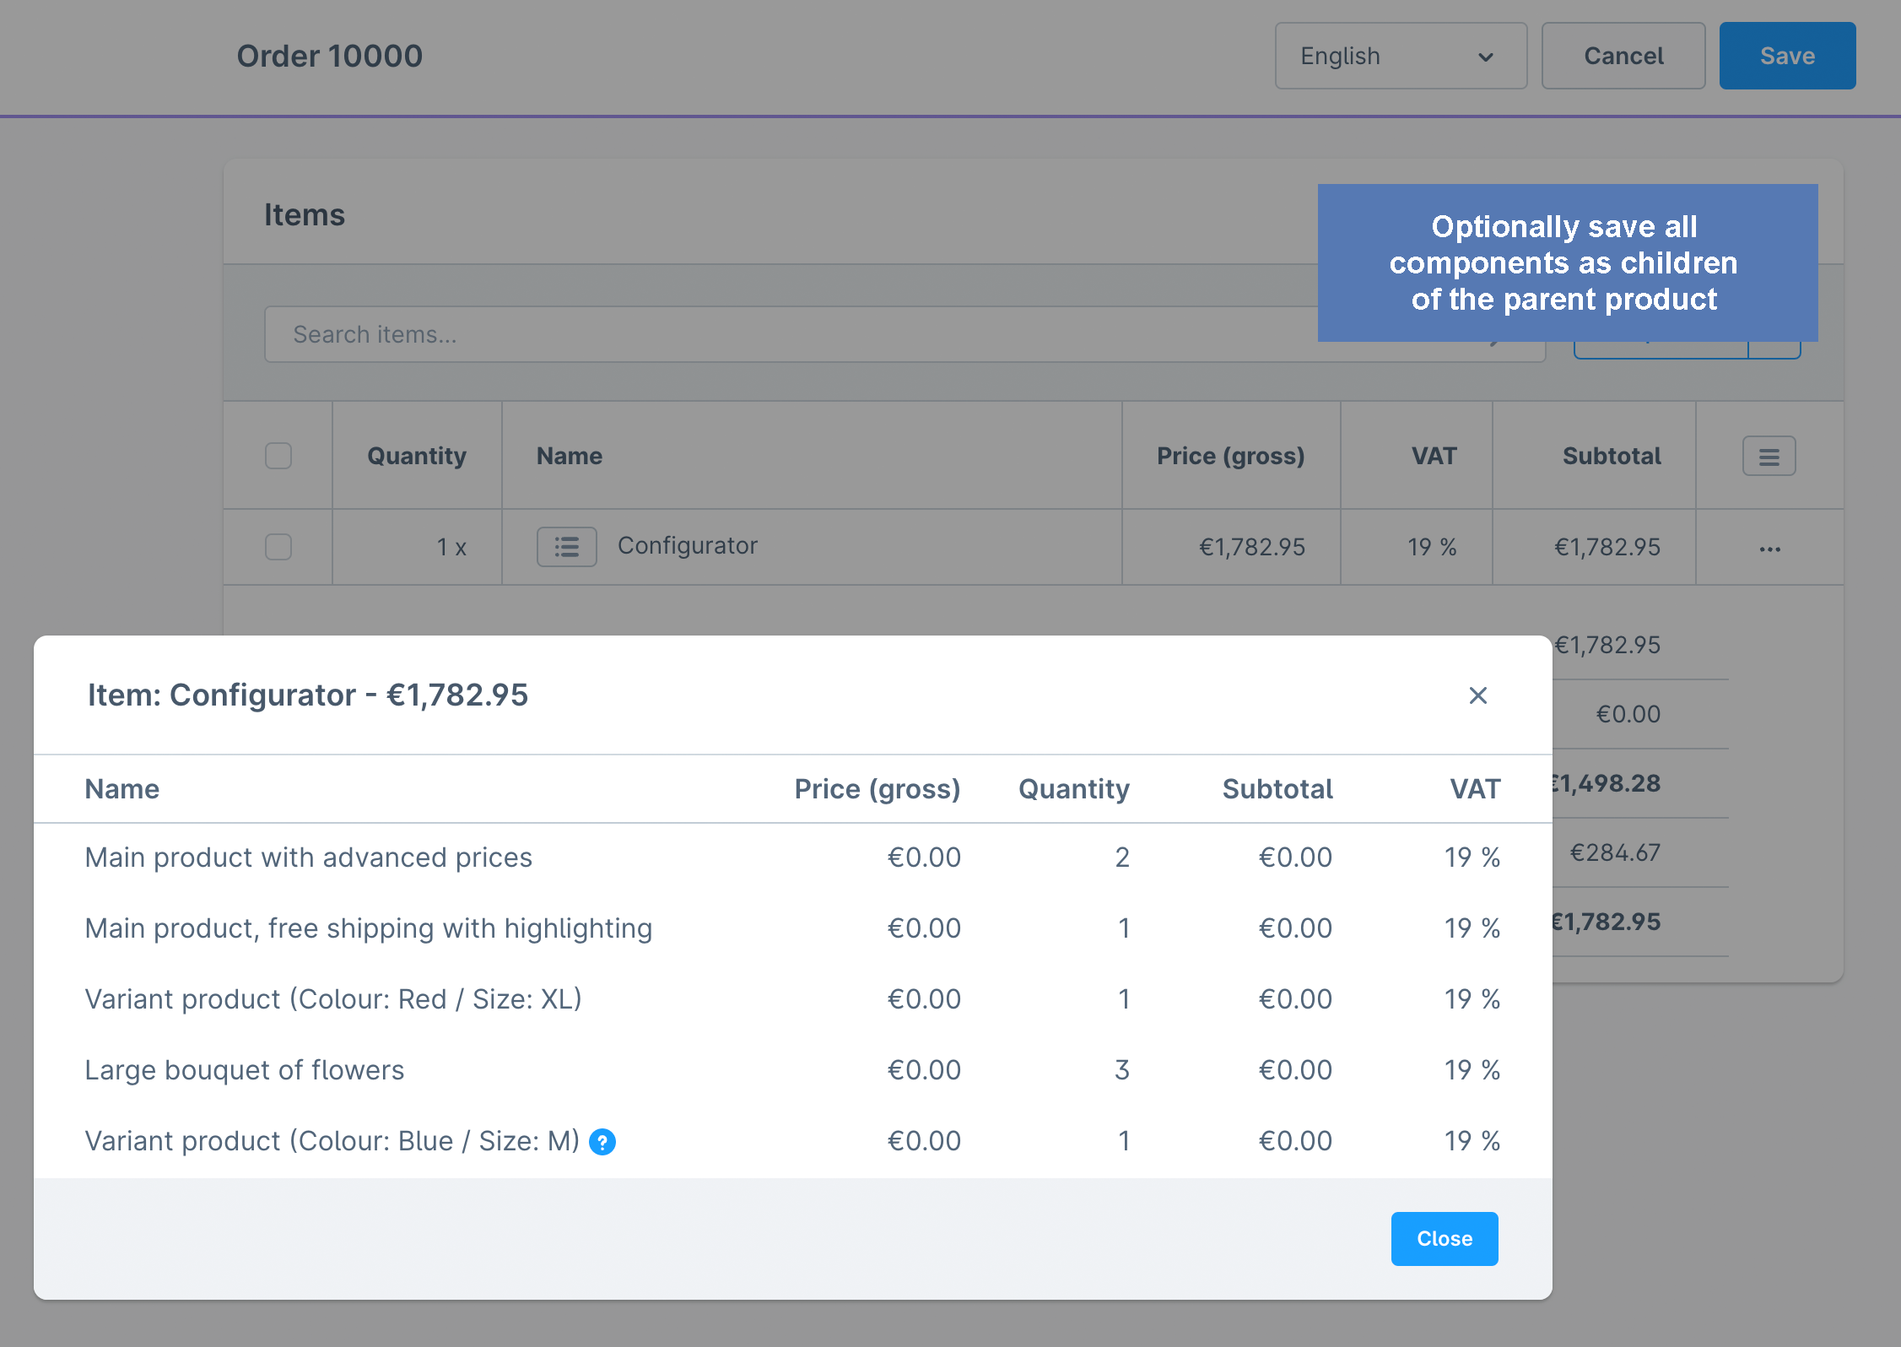Click quantity 2 for Main product with advanced prices
1901x1347 pixels.
point(1121,857)
